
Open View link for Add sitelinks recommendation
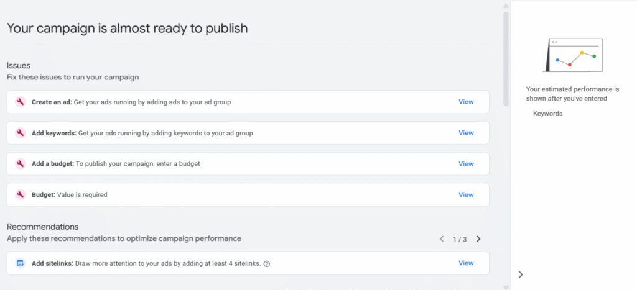466,263
